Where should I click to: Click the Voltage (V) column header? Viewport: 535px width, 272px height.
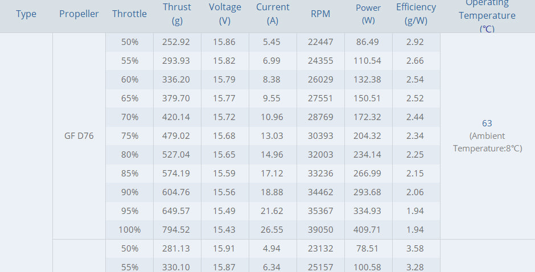click(x=225, y=14)
